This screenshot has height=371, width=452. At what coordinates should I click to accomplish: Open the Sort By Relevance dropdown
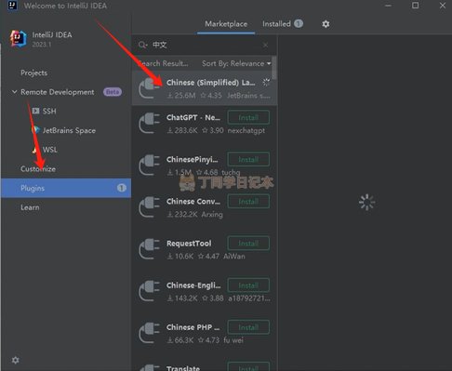click(236, 63)
